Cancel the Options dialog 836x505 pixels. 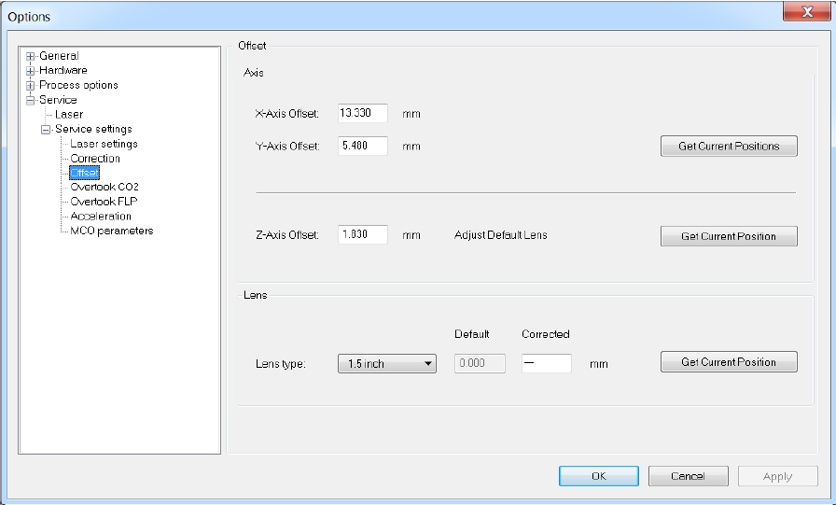pyautogui.click(x=688, y=476)
